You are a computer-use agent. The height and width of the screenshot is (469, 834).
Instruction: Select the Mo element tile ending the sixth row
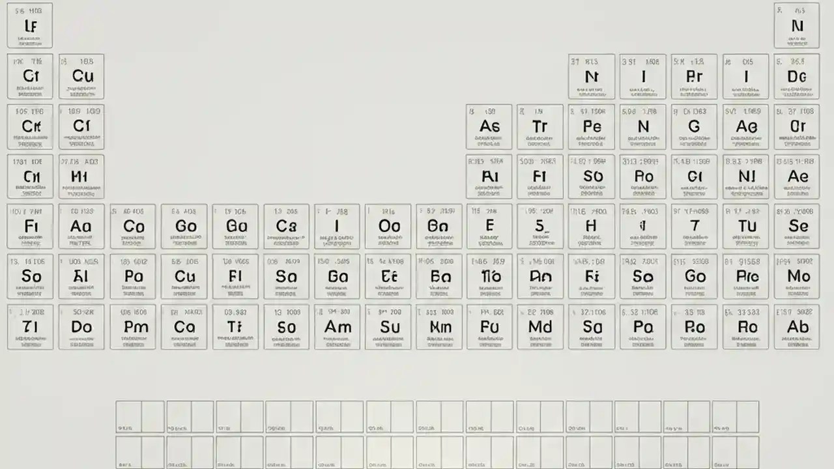tap(798, 277)
